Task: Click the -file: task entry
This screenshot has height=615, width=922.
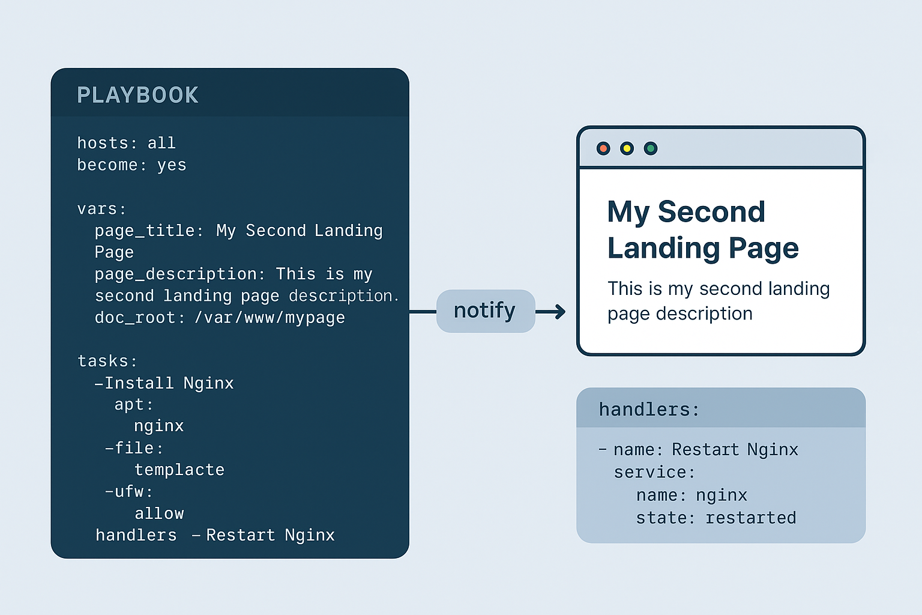Action: coord(134,448)
